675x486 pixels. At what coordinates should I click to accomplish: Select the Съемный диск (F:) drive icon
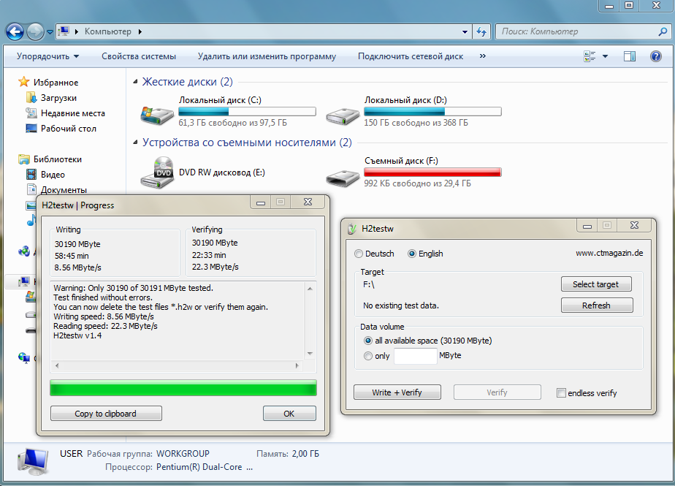[x=343, y=177]
